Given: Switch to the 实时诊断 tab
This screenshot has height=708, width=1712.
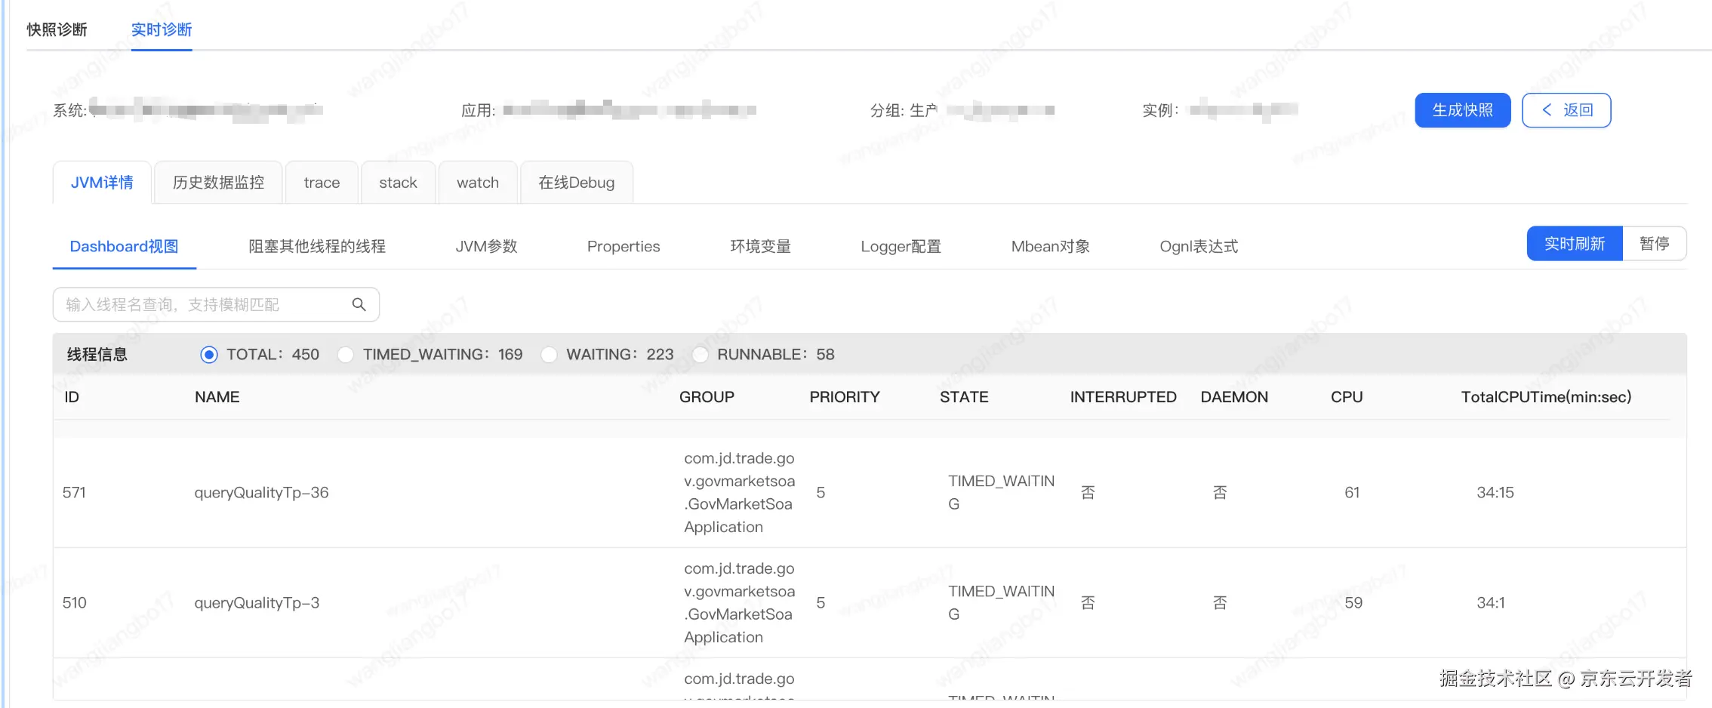Looking at the screenshot, I should pos(162,29).
